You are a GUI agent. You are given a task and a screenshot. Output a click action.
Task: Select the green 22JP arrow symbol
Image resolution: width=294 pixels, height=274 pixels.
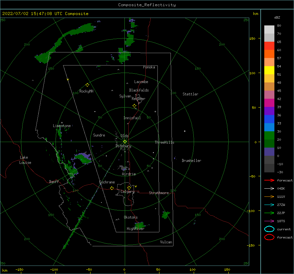coord(269,213)
